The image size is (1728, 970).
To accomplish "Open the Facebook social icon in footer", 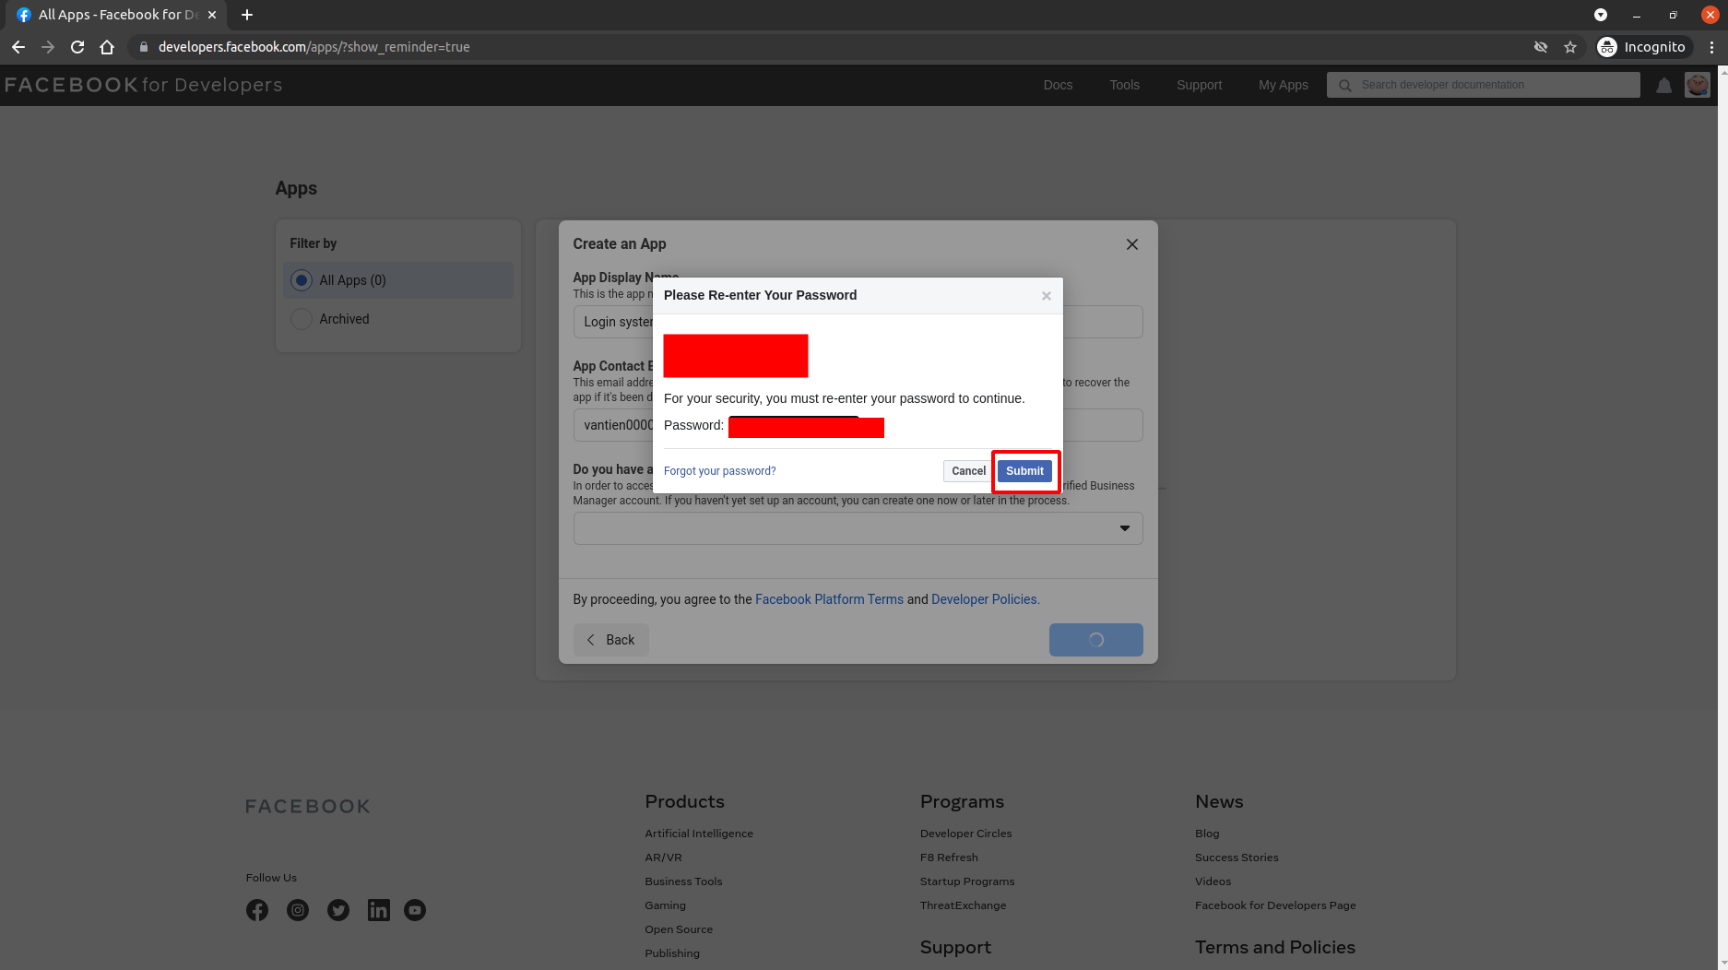I will 257,910.
